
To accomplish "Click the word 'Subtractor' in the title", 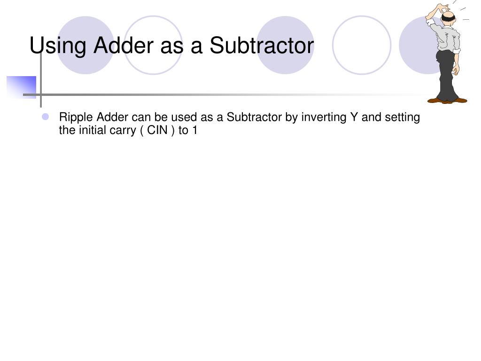I will (x=262, y=46).
